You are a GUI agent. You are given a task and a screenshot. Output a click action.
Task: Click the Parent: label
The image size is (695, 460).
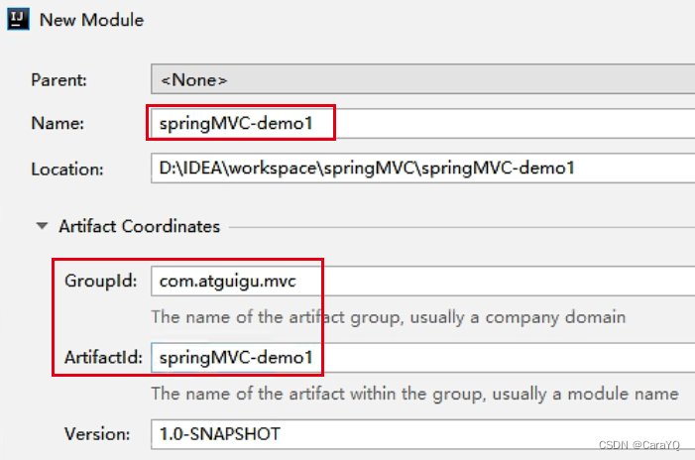[58, 80]
